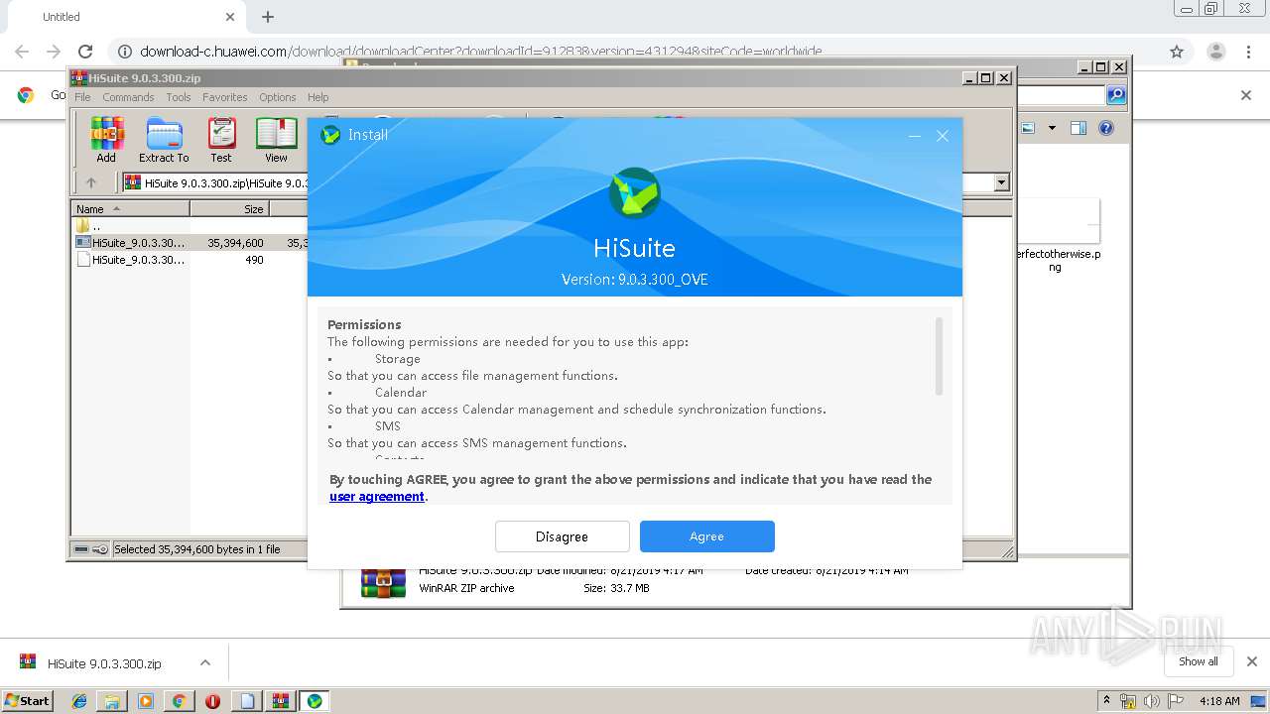Screen dimensions: 1270x714
Task: Open Explorer view options dropdown arrow
Action: point(1052,128)
